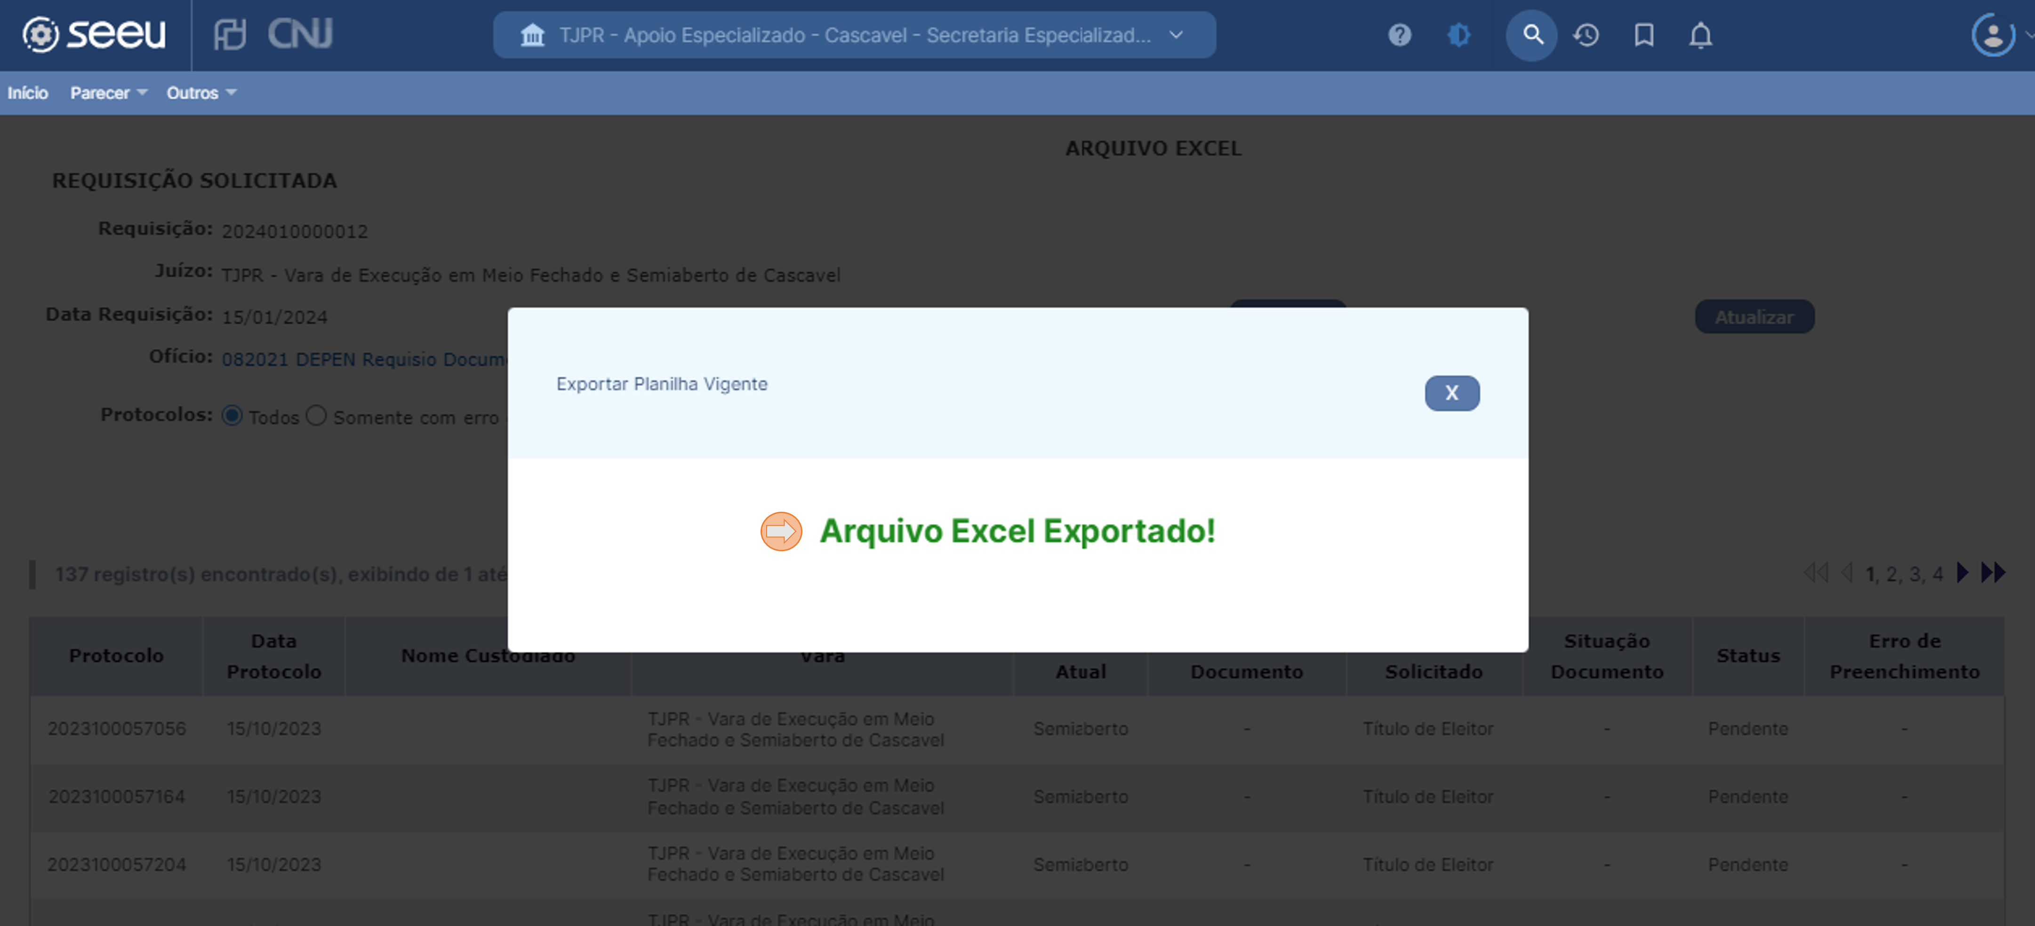Go to previous page arrow
This screenshot has height=926, width=2035.
1847,573
